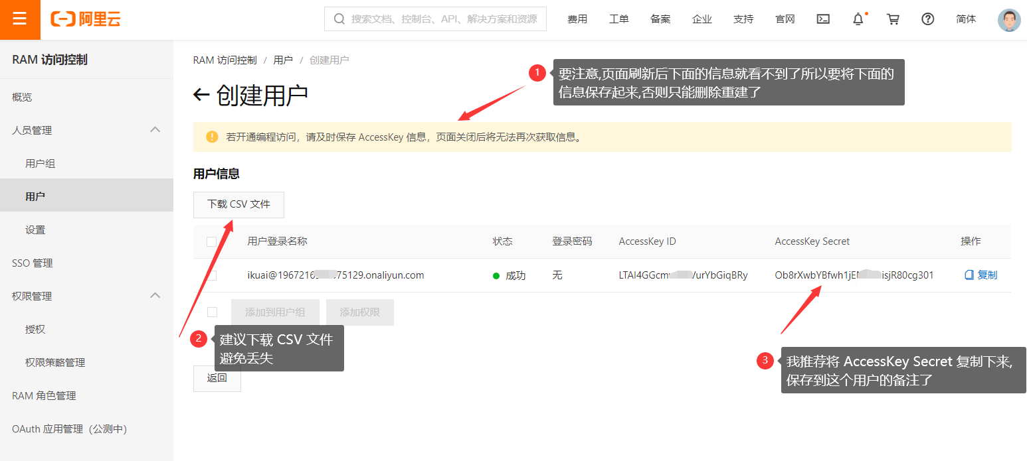Click the RAM 访问控制 sidebar title
This screenshot has height=461, width=1027.
pyautogui.click(x=50, y=60)
